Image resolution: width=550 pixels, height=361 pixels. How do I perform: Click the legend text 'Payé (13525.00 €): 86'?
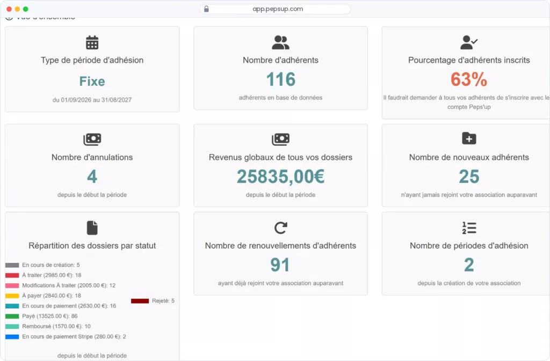[50, 316]
